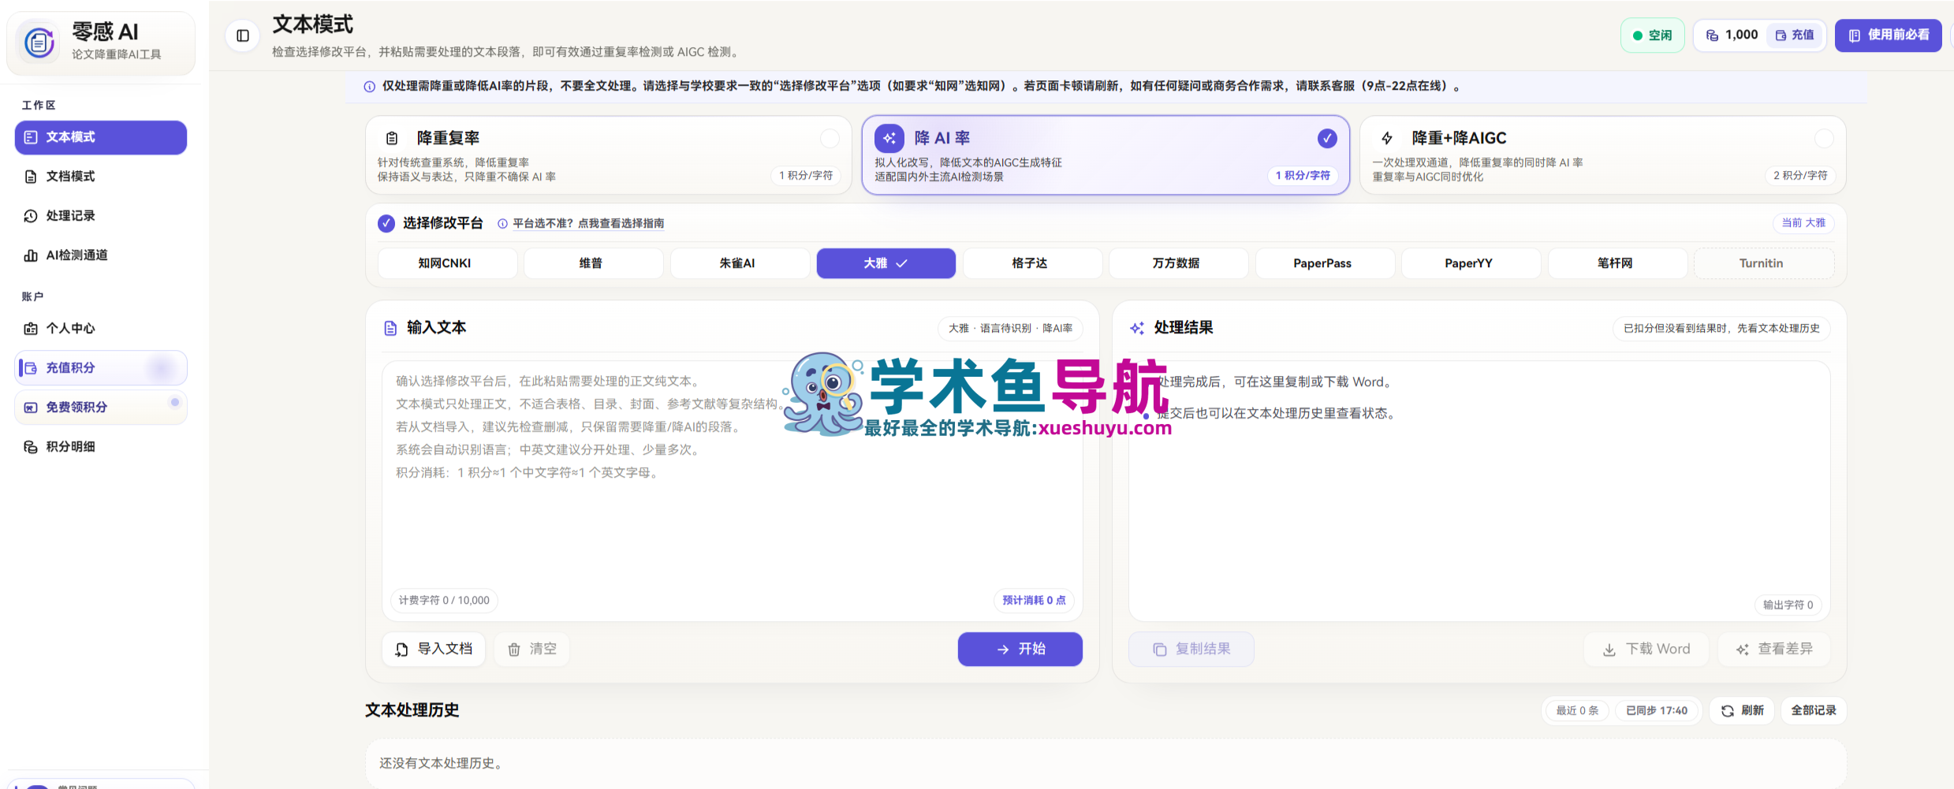
Task: Click the 当前 大雅 badge
Action: click(x=1803, y=223)
